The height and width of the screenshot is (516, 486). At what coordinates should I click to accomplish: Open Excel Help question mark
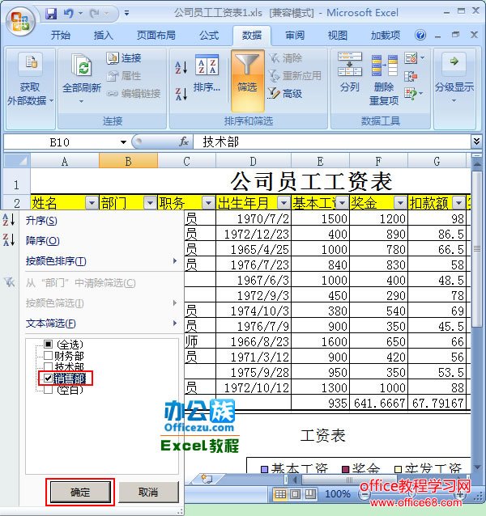click(420, 35)
